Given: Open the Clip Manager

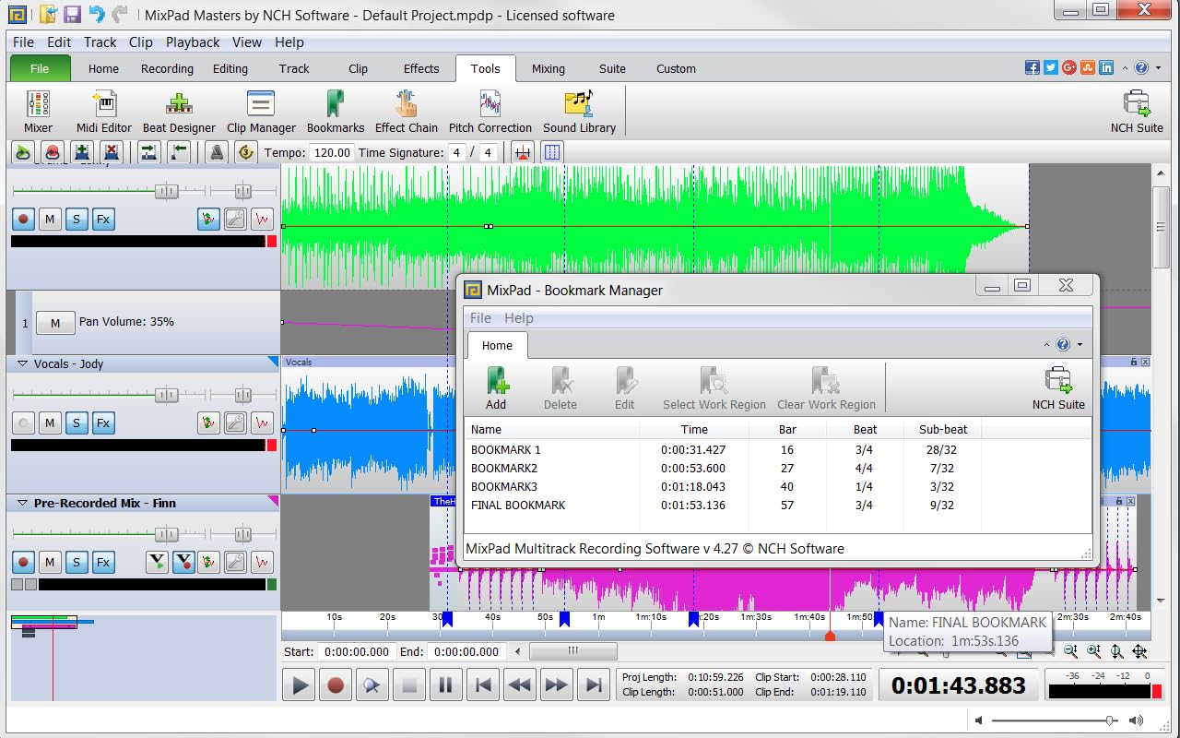Looking at the screenshot, I should point(261,109).
